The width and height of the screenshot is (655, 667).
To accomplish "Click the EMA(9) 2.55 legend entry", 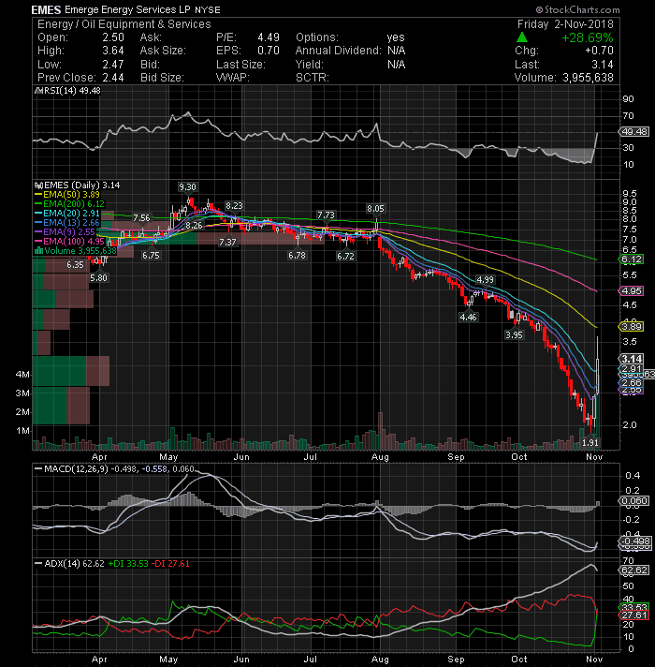I will [x=65, y=231].
